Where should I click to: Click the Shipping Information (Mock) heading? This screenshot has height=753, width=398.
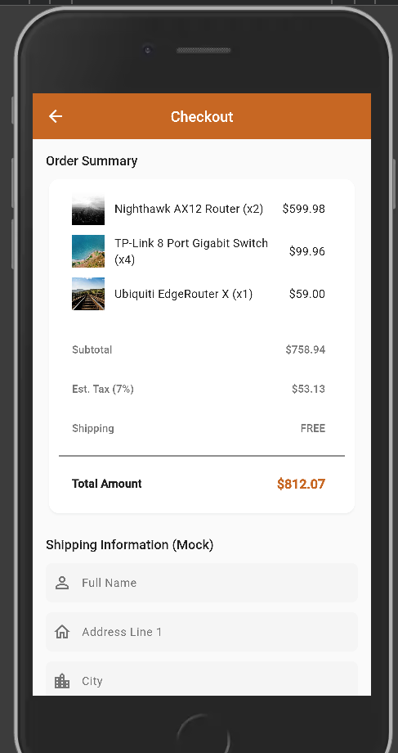pos(129,544)
